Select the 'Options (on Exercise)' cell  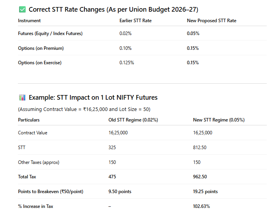40,63
